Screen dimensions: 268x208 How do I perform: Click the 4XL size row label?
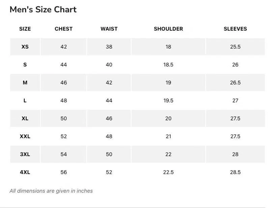click(25, 172)
